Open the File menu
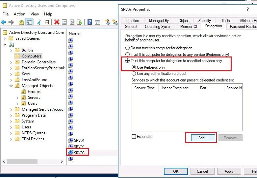The height and width of the screenshot is (178, 257). click(6, 14)
